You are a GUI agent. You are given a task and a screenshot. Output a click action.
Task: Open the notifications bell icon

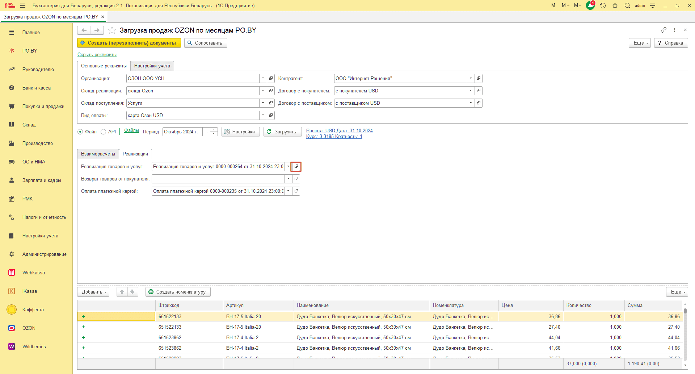pyautogui.click(x=590, y=5)
